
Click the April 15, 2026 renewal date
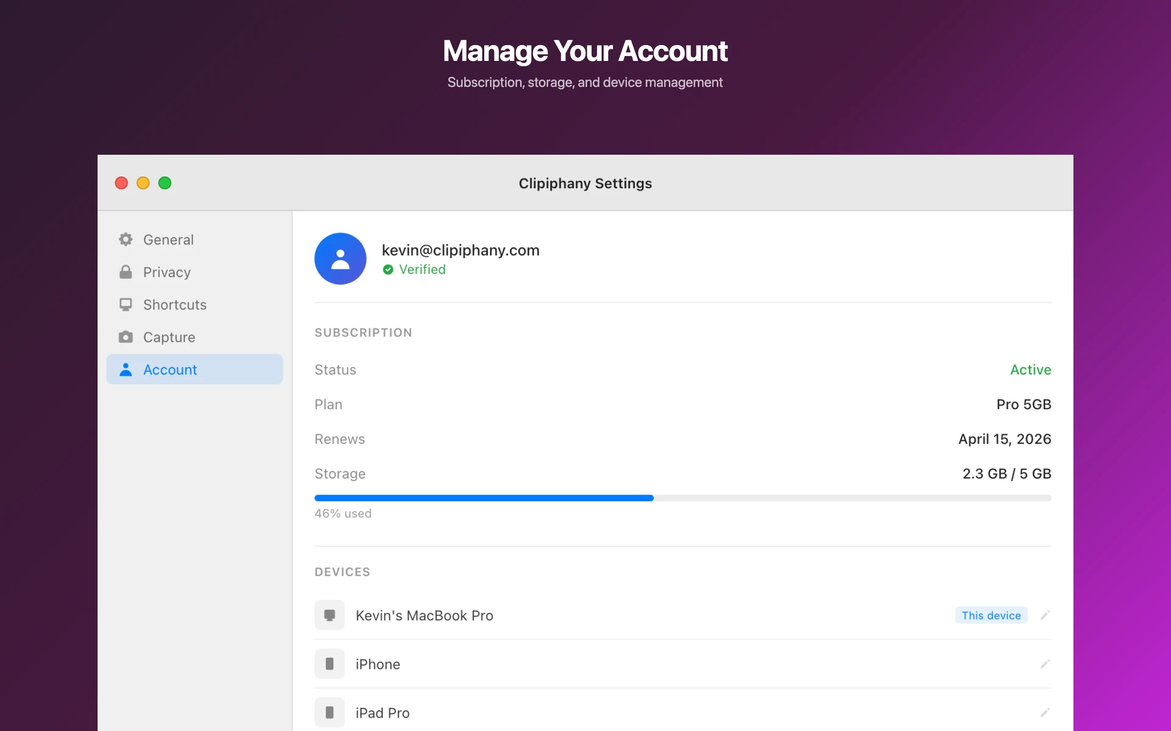(1004, 439)
